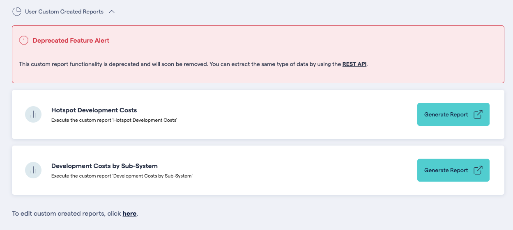Click the external link icon for Sub-System report
The width and height of the screenshot is (513, 230).
click(x=478, y=170)
